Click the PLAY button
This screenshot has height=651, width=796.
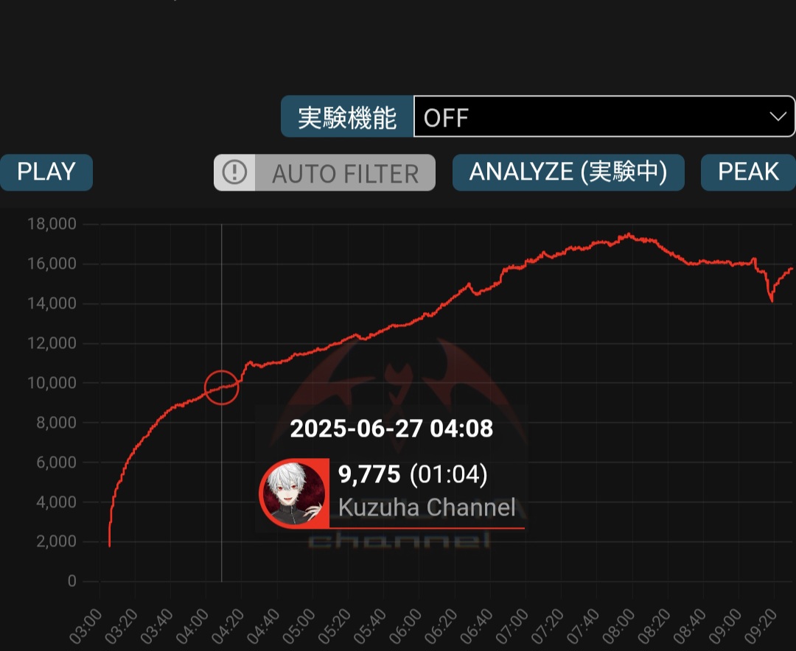pos(46,172)
